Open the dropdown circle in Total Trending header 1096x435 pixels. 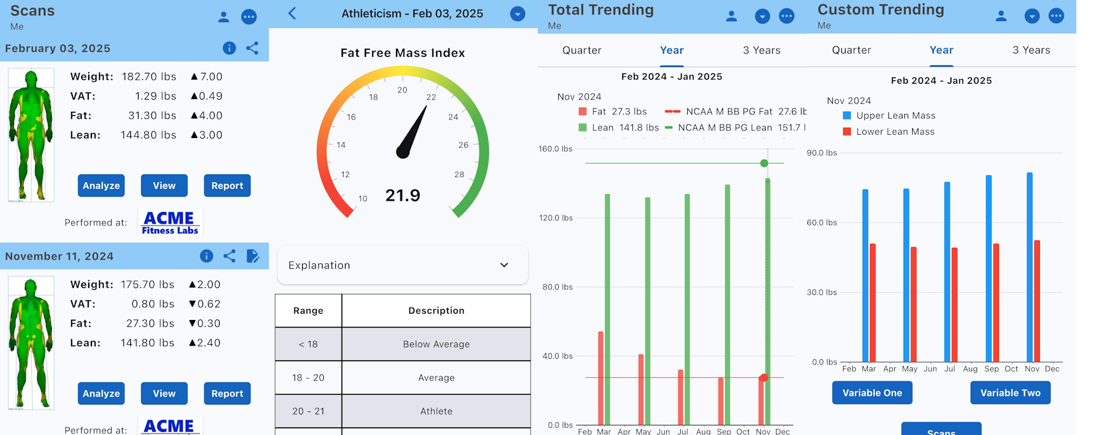(x=762, y=17)
